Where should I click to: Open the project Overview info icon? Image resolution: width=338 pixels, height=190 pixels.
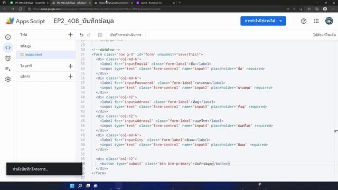pyautogui.click(x=8, y=37)
